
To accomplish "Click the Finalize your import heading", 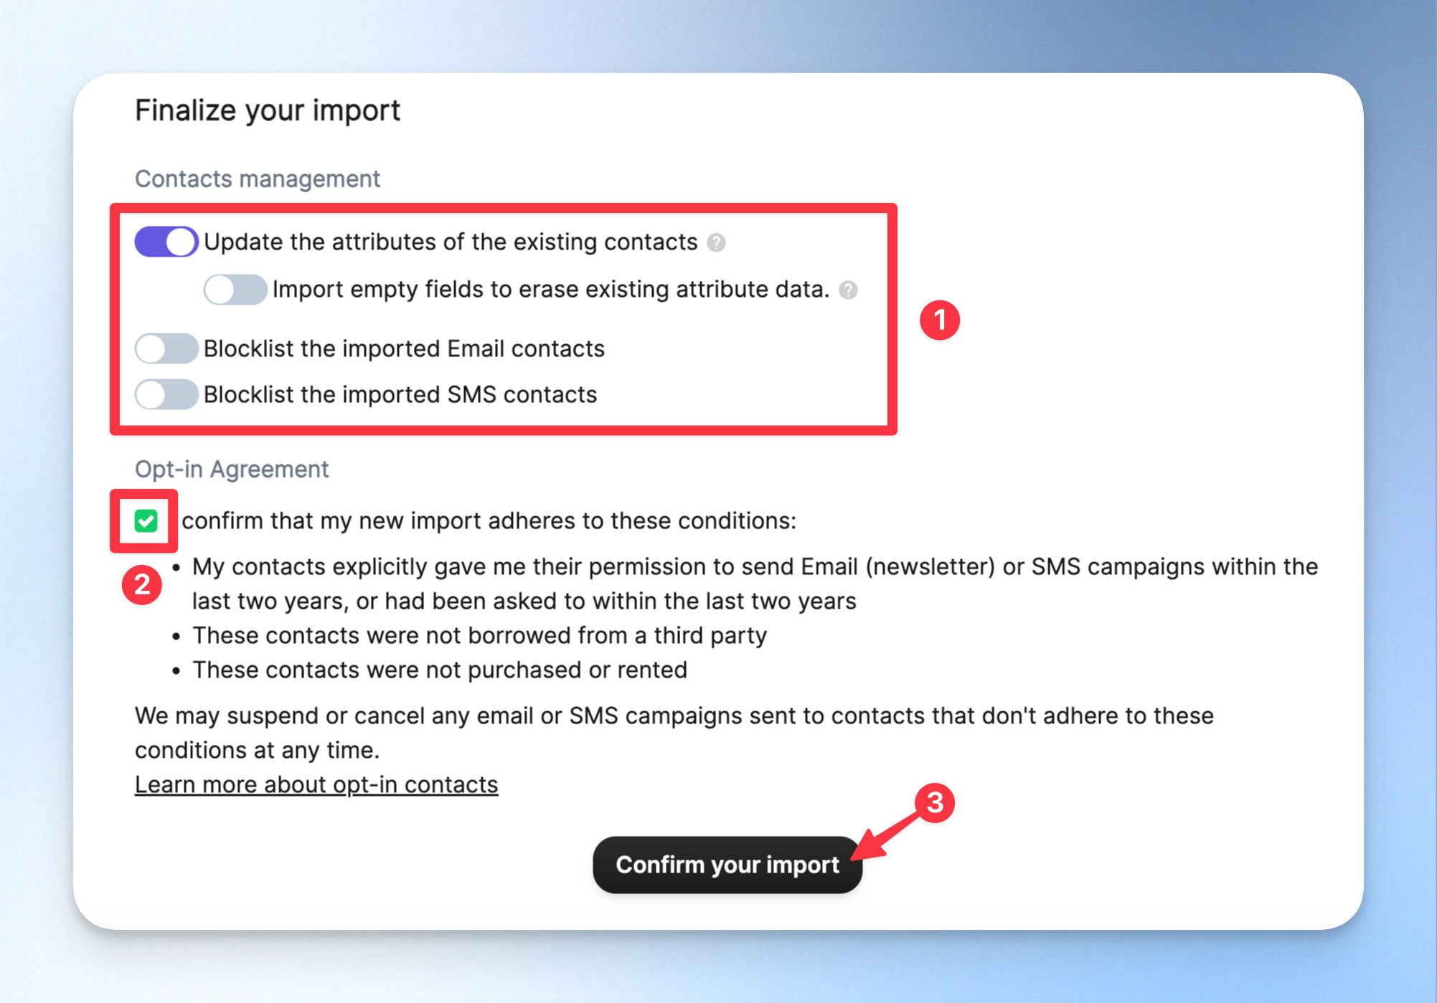I will click(x=268, y=110).
